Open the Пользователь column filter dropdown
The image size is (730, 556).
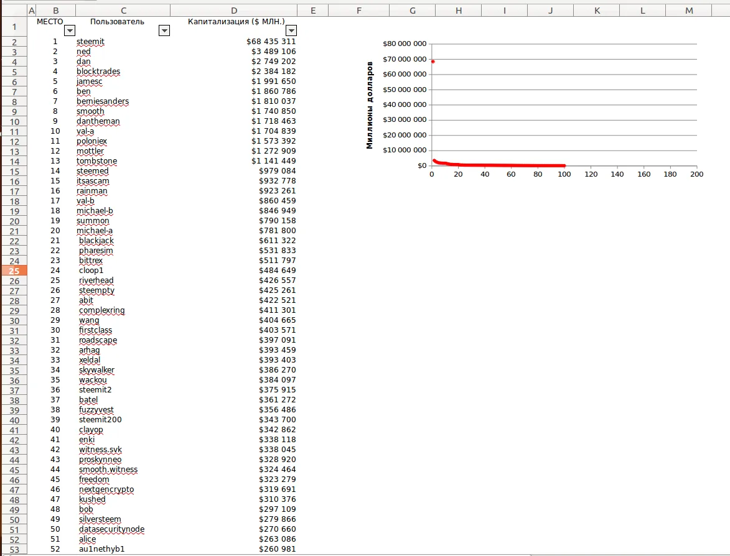click(164, 30)
